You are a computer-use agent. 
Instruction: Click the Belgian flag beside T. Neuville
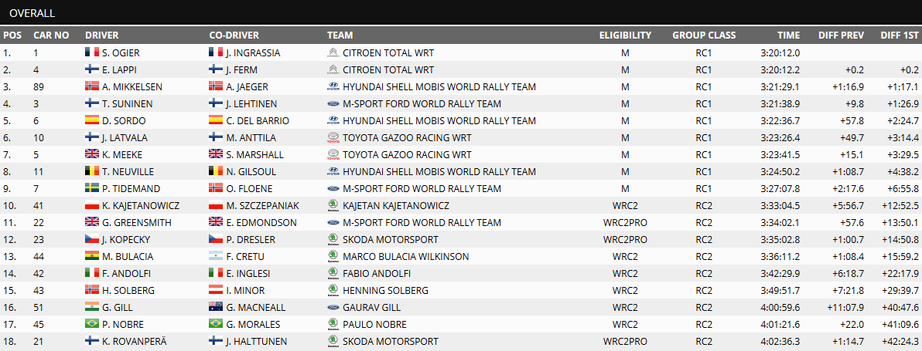click(x=91, y=172)
